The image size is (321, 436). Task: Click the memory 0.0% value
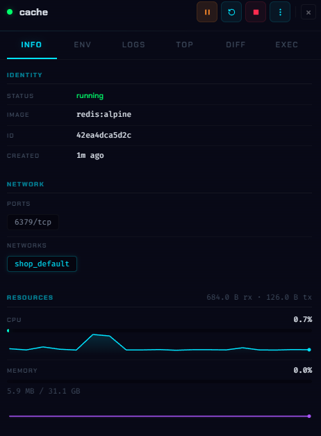pos(303,370)
